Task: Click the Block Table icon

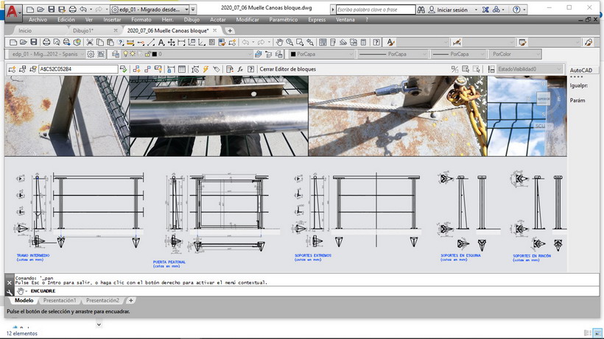Action: (182, 69)
